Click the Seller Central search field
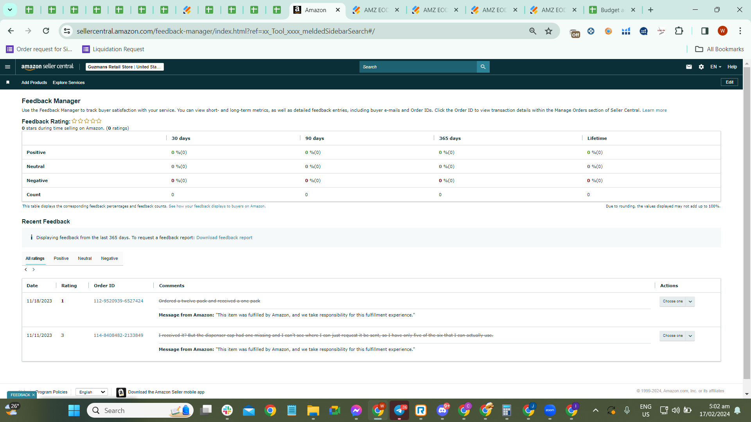Screen dimensions: 751x422 (x=418, y=67)
